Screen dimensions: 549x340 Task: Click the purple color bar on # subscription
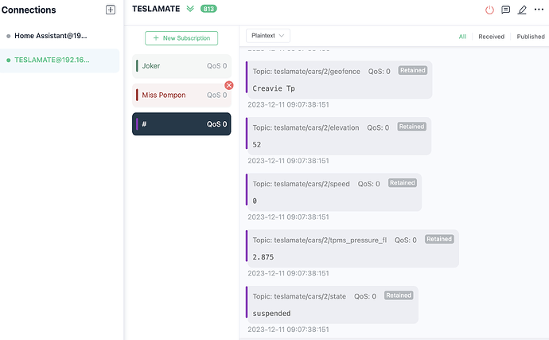pyautogui.click(x=138, y=124)
